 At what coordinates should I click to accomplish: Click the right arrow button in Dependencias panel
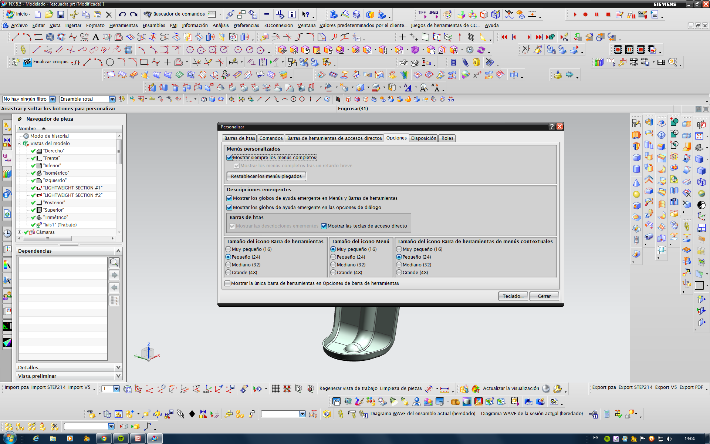114,275
